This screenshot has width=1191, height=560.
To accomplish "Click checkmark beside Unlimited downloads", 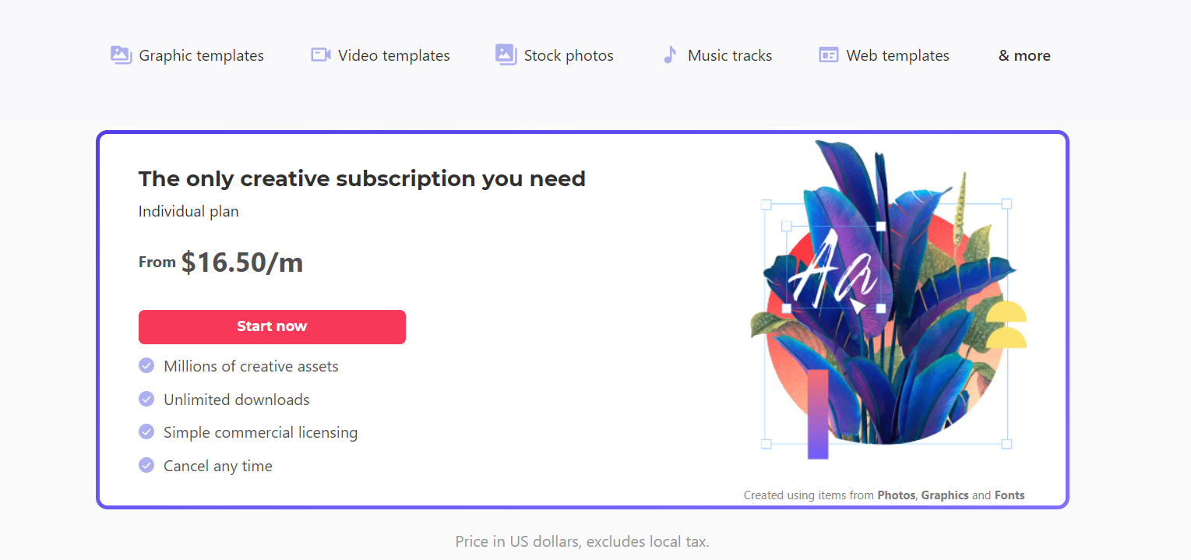I will click(146, 399).
